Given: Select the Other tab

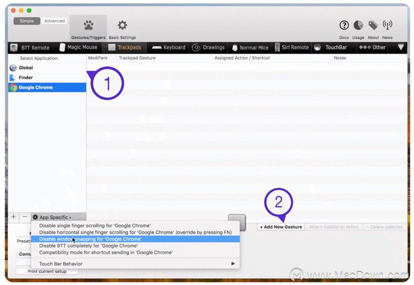Looking at the screenshot, I should 373,48.
